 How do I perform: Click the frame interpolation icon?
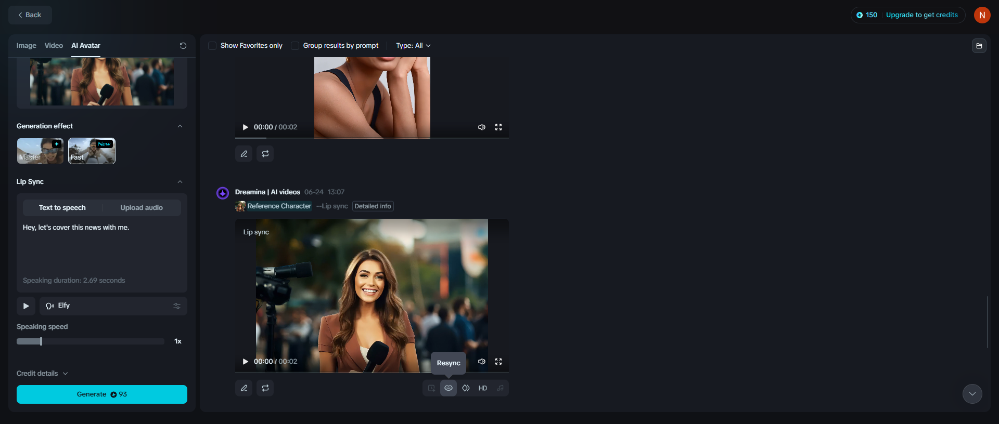coord(466,388)
